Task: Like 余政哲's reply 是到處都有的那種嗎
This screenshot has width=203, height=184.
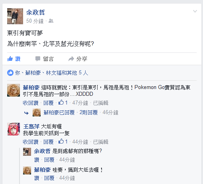Action: 37,160
